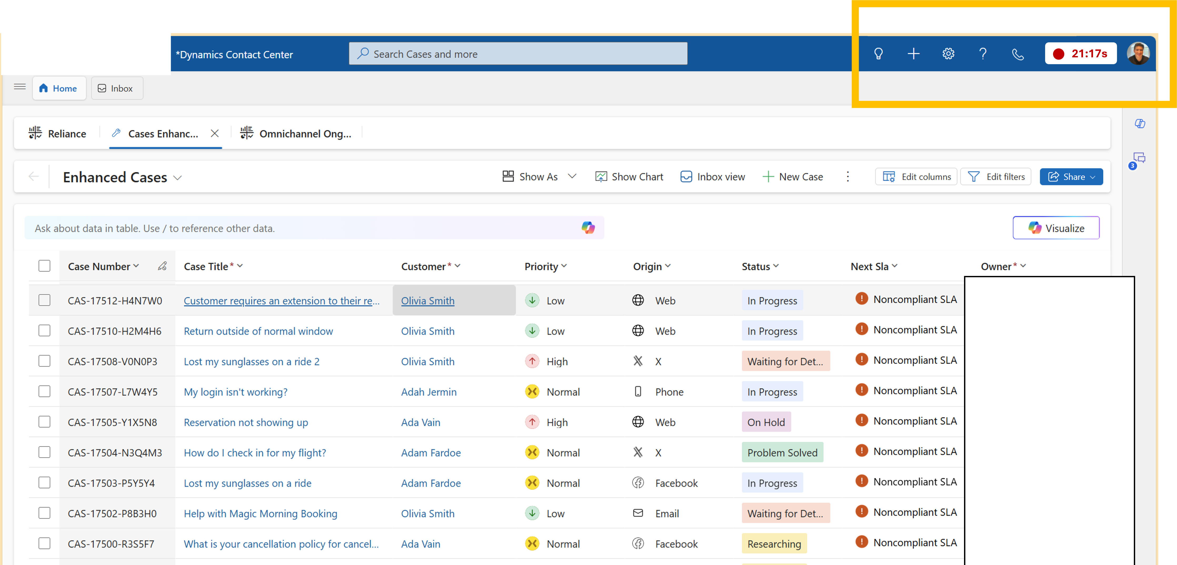
Task: Click the Ask about data in table field
Action: click(314, 228)
